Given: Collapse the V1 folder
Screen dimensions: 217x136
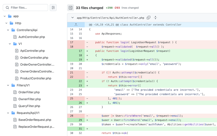Looking at the screenshot, I should (10, 44).
